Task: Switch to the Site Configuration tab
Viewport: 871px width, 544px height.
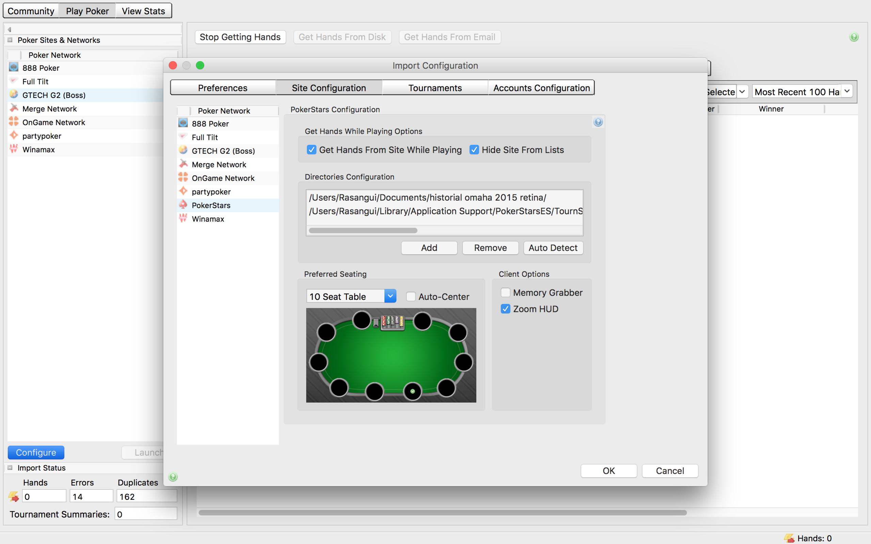Action: [329, 88]
